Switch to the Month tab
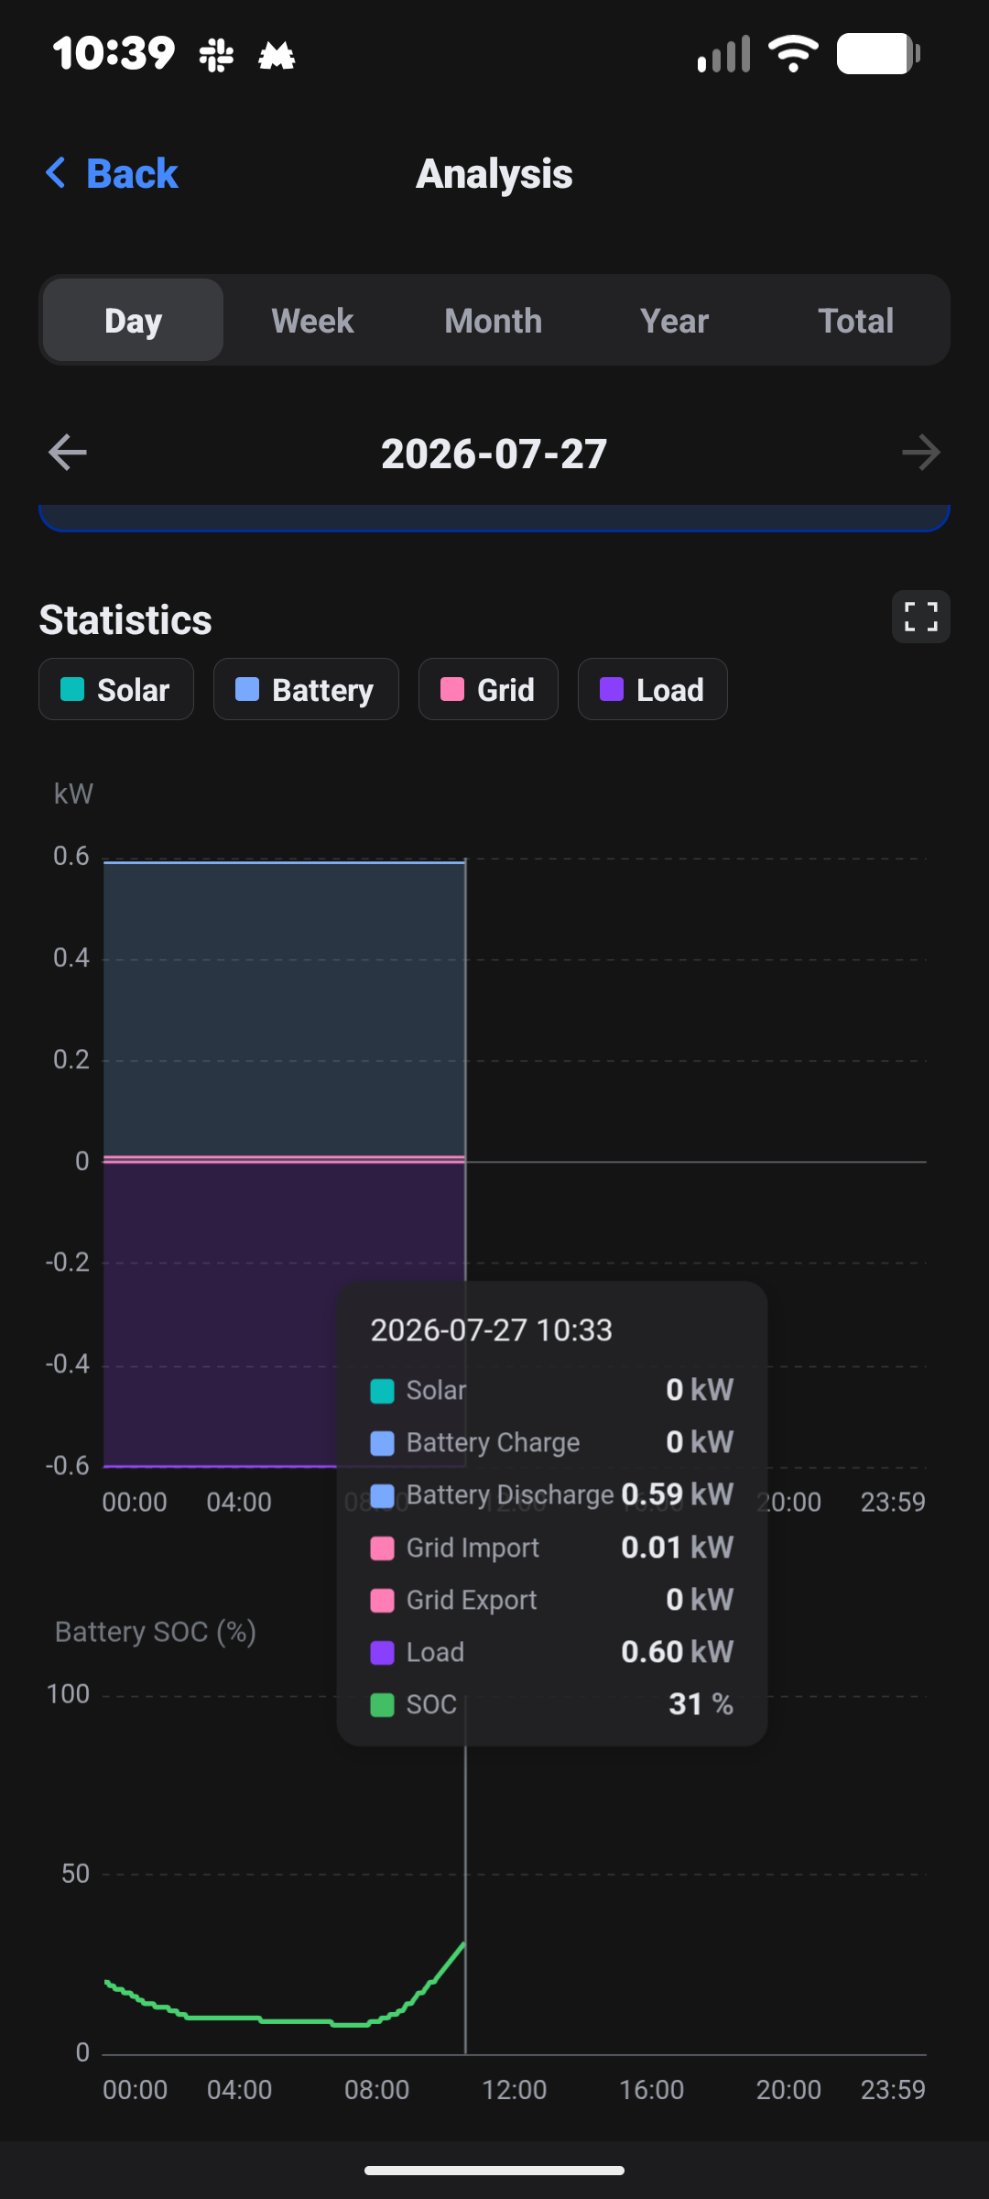Screen dimensions: 989x2199 click(494, 321)
